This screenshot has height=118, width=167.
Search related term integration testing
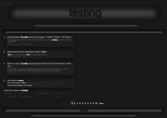click(26, 96)
